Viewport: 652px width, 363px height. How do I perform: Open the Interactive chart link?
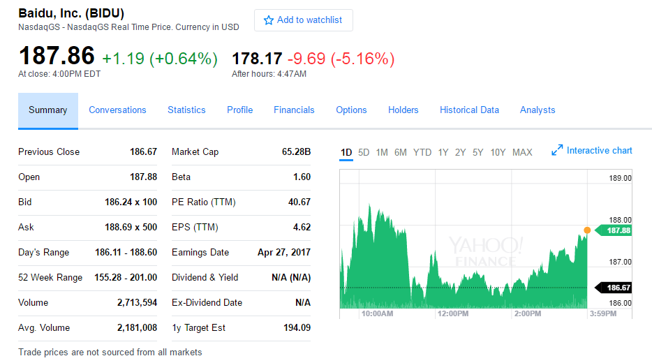click(599, 150)
